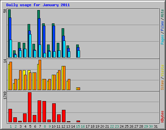Click the cyan pages bar for day 15
Image resolution: width=166 pixels, height=130 pixels.
point(79,54)
